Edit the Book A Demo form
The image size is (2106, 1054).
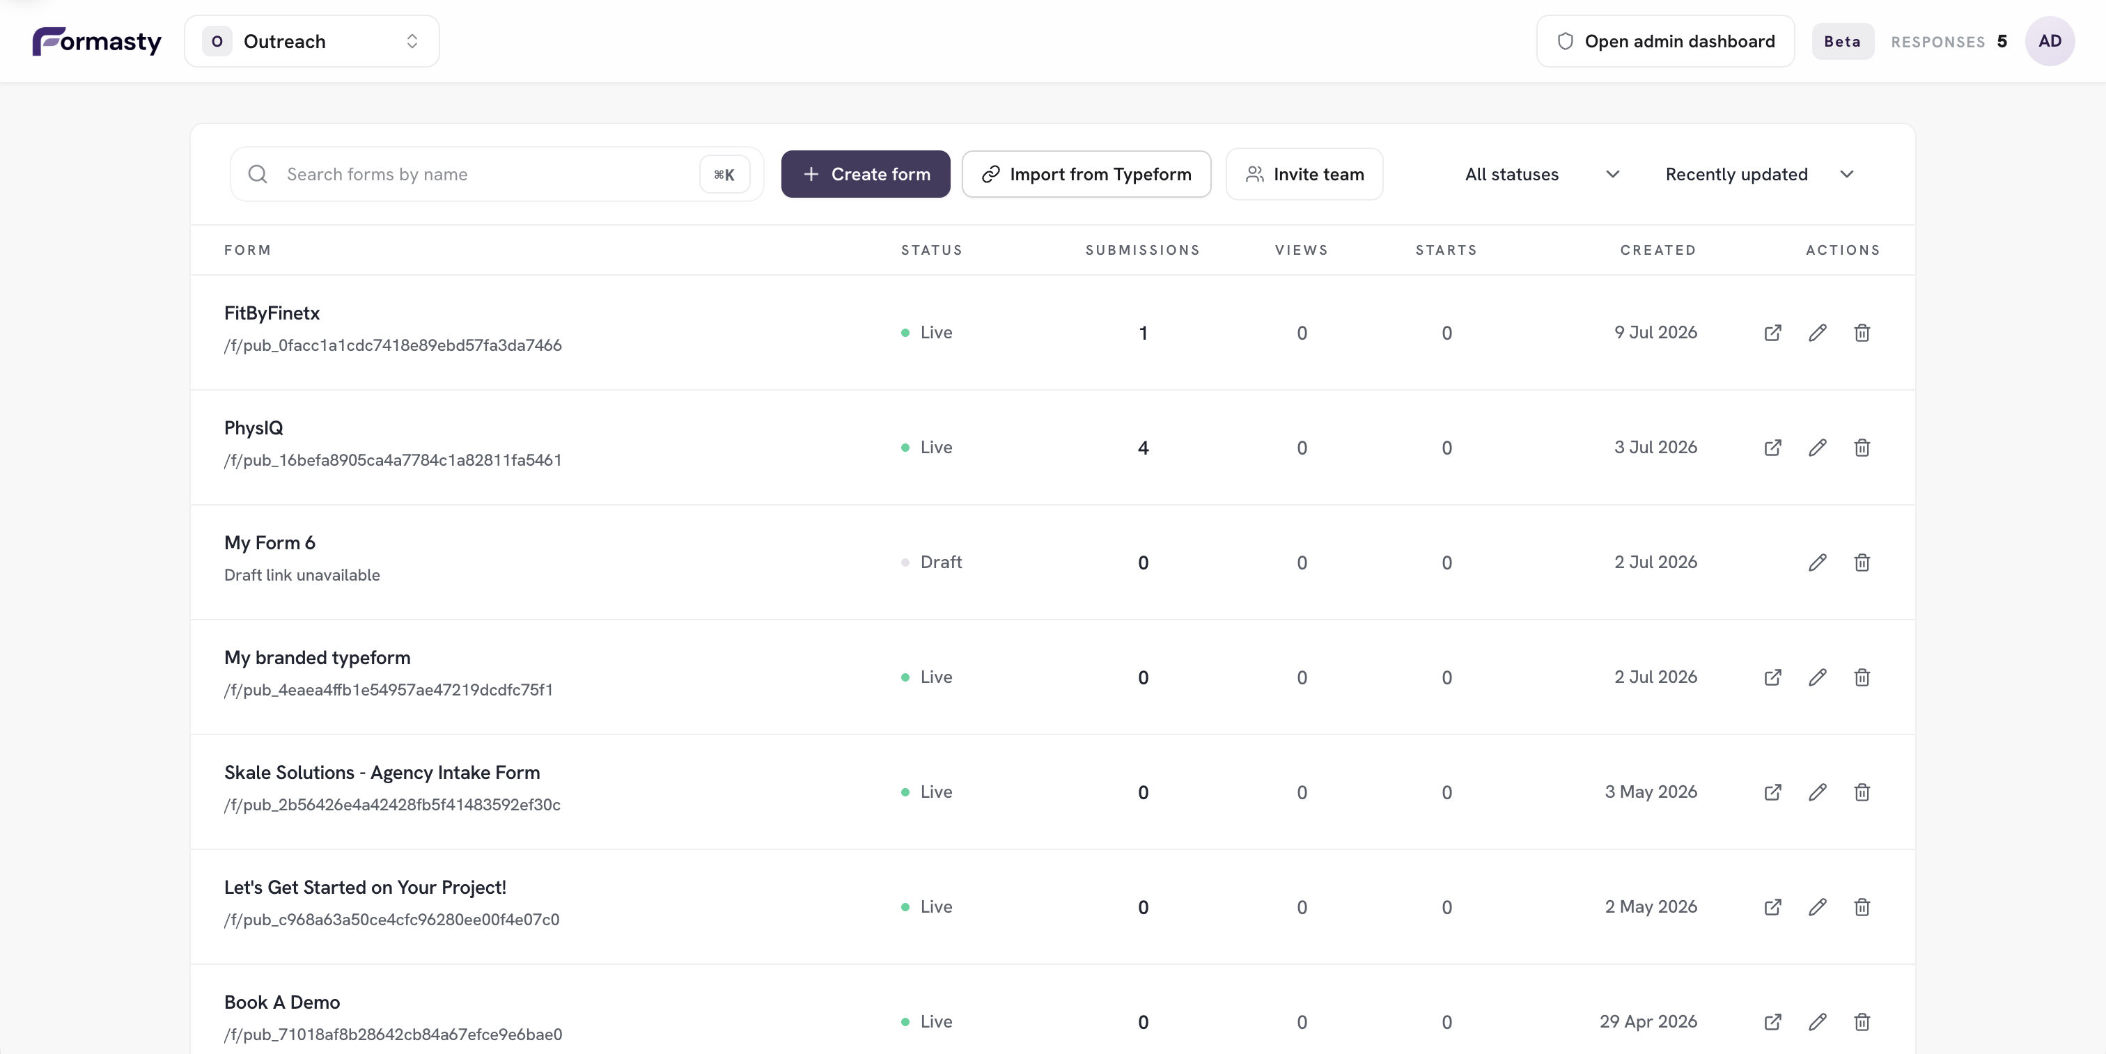coord(1818,1022)
